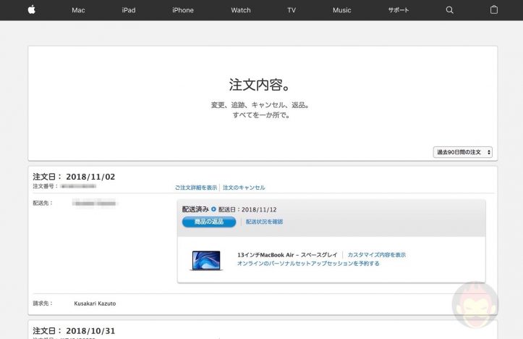Open the 過去90日間の注文 dropdown
This screenshot has width=523, height=339.
pos(463,152)
